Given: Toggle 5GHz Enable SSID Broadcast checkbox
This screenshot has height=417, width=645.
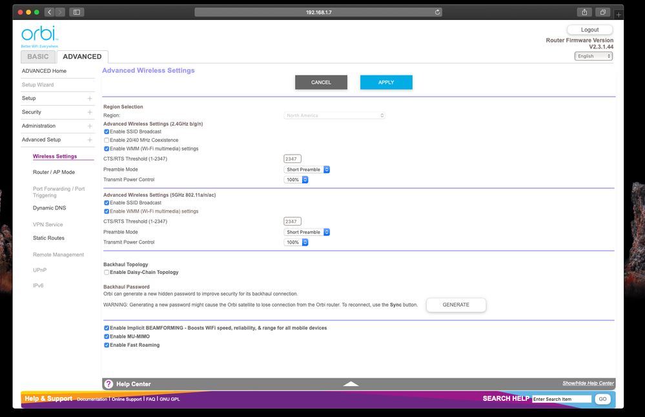Looking at the screenshot, I should 107,203.
